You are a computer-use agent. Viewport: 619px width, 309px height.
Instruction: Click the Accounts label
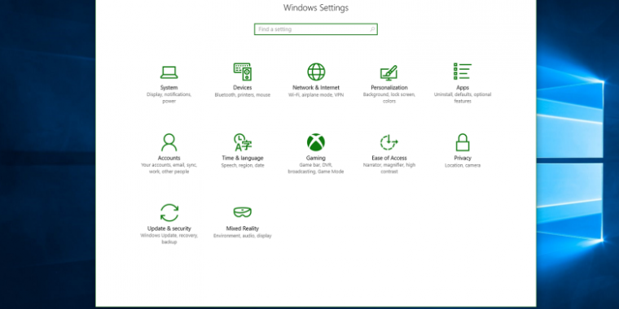tap(169, 158)
